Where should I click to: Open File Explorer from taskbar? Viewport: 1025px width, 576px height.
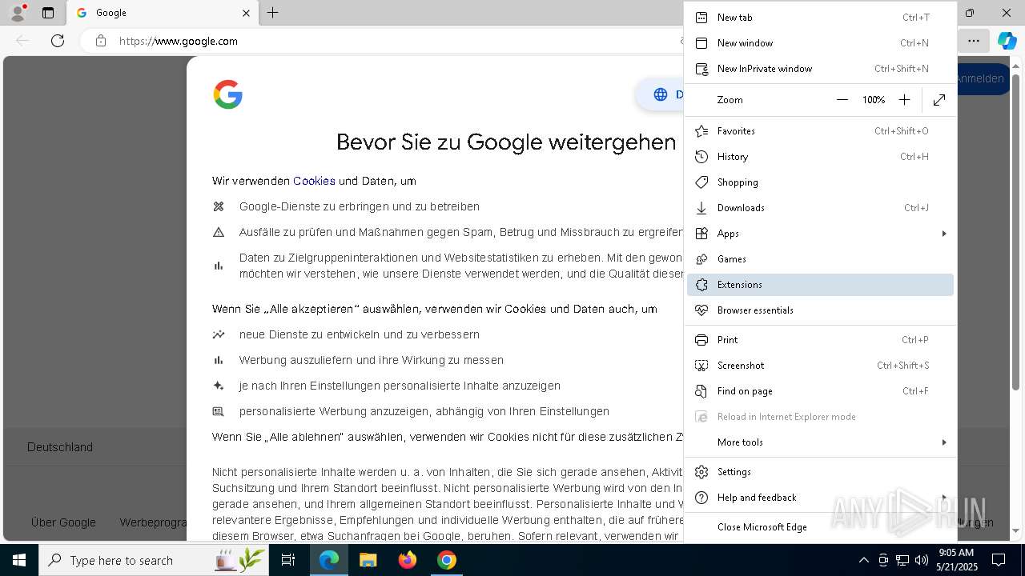point(368,560)
